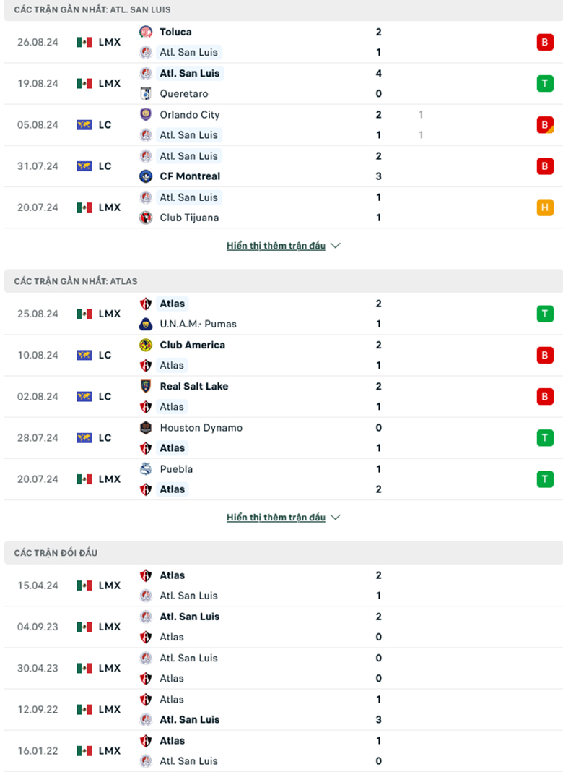Click the Real Salt Lake logo
This screenshot has height=772, width=563.
tap(146, 386)
